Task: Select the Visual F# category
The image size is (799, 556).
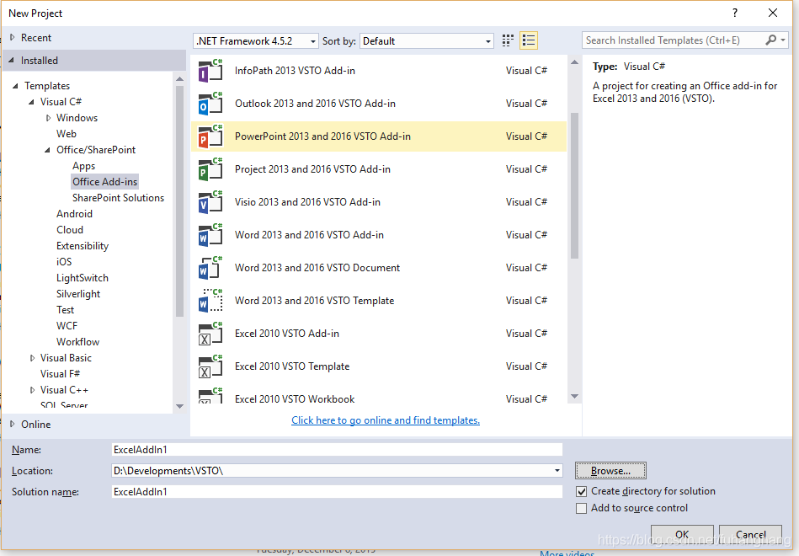Action: click(x=60, y=374)
